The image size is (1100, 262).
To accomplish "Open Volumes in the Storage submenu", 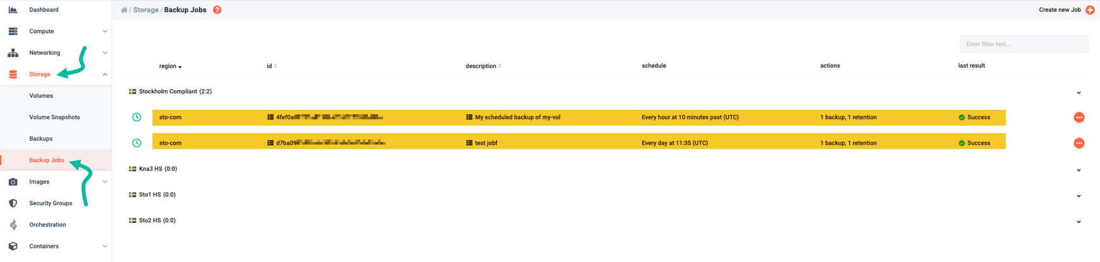I will coord(41,96).
